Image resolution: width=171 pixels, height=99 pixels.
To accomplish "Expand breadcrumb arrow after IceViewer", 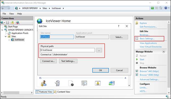I will point(63,8).
